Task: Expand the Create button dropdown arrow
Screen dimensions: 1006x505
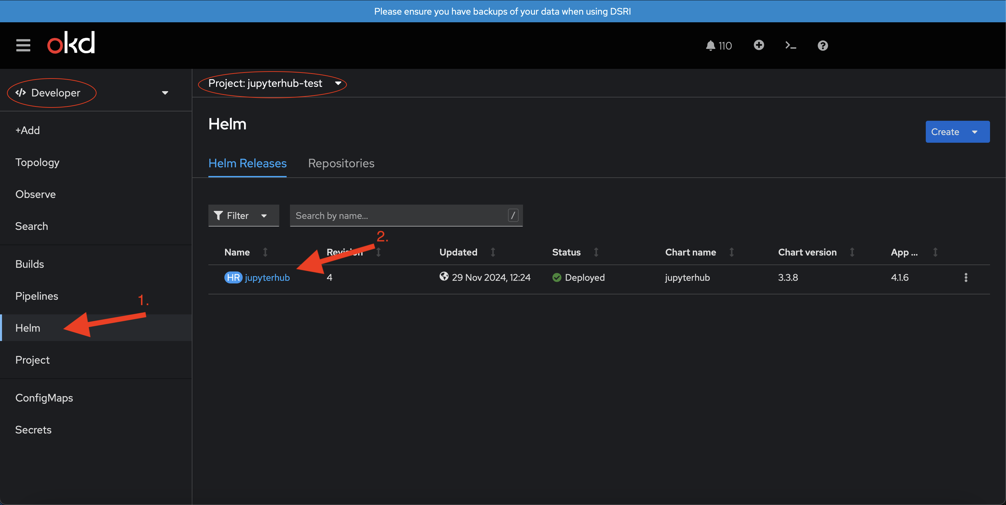Action: pyautogui.click(x=975, y=132)
